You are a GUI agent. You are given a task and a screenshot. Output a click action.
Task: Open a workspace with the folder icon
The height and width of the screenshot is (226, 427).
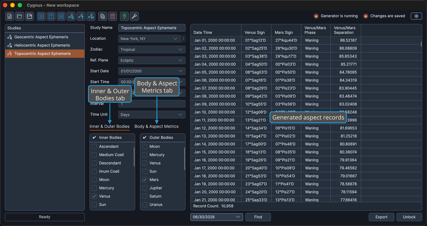pyautogui.click(x=20, y=16)
